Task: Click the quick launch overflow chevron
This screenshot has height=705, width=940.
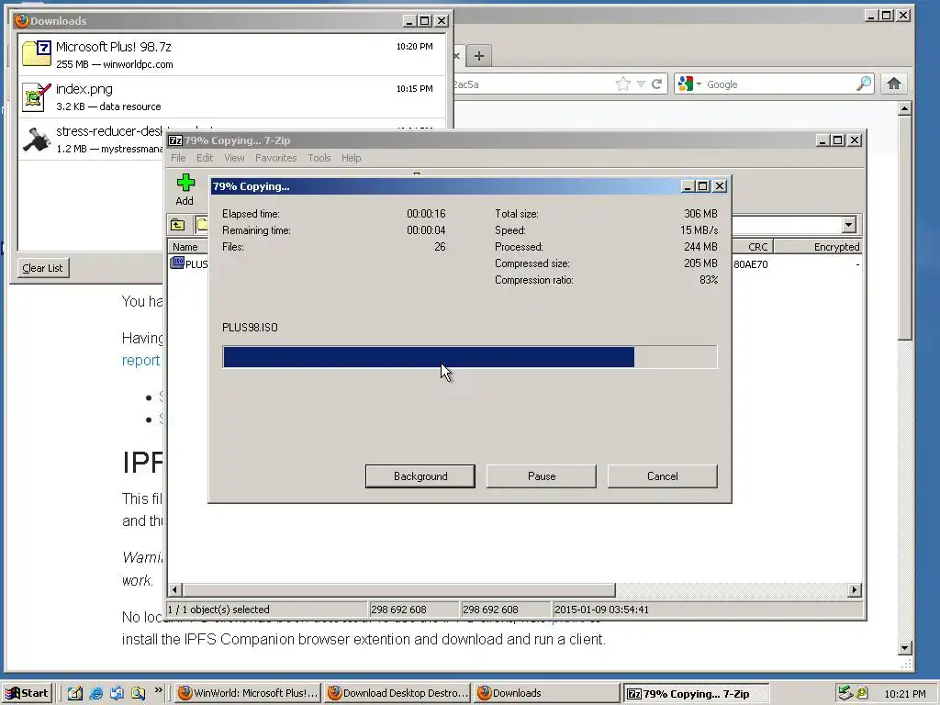Action: click(x=158, y=690)
